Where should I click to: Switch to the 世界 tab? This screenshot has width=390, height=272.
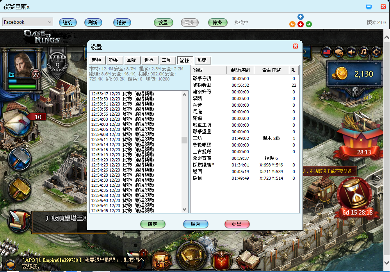point(150,60)
